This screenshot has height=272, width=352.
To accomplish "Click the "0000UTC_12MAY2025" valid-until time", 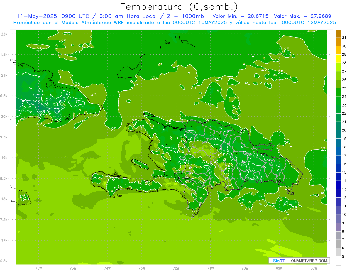I will tap(309, 23).
